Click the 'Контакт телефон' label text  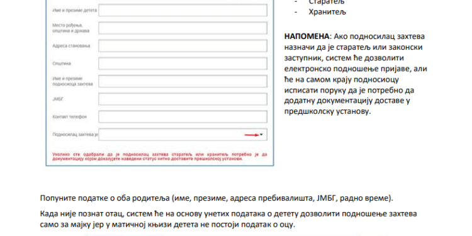point(69,117)
